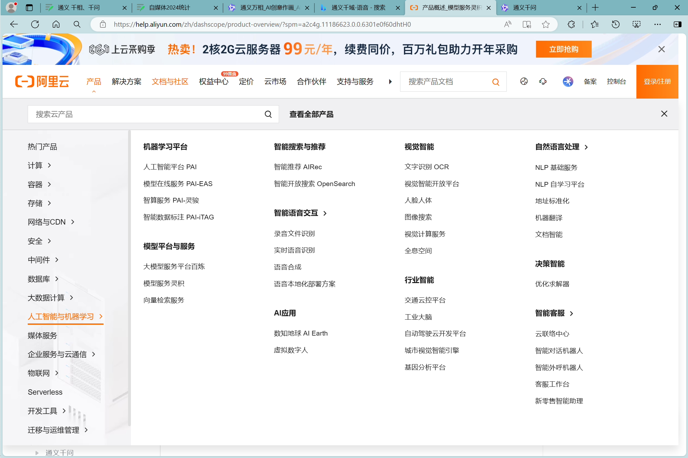Open the tab actions workspace icon
The image size is (688, 458).
click(x=29, y=8)
